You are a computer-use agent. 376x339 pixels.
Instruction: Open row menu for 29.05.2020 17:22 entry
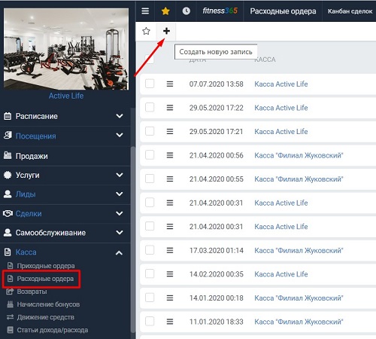tap(170, 108)
